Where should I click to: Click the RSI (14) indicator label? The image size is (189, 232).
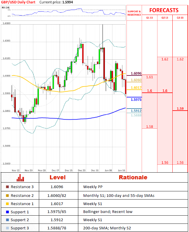coord(6,8)
